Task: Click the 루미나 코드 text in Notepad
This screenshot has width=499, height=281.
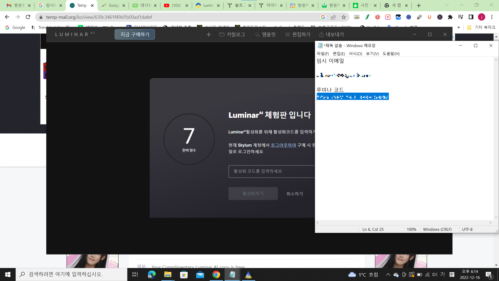Action: click(330, 90)
